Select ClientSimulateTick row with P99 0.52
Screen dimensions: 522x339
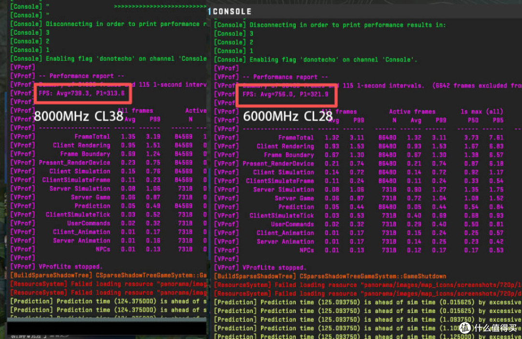pos(109,215)
